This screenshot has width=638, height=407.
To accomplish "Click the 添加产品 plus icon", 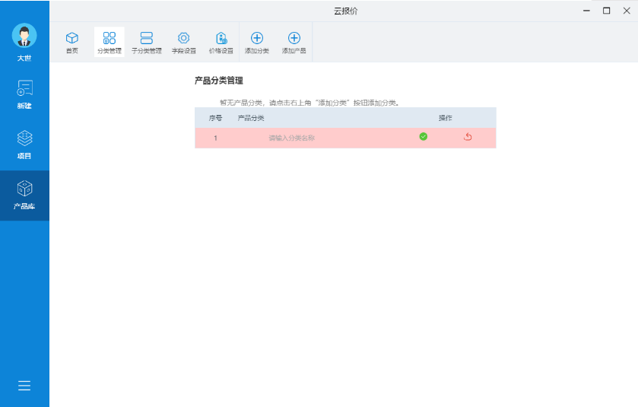I will pos(294,42).
